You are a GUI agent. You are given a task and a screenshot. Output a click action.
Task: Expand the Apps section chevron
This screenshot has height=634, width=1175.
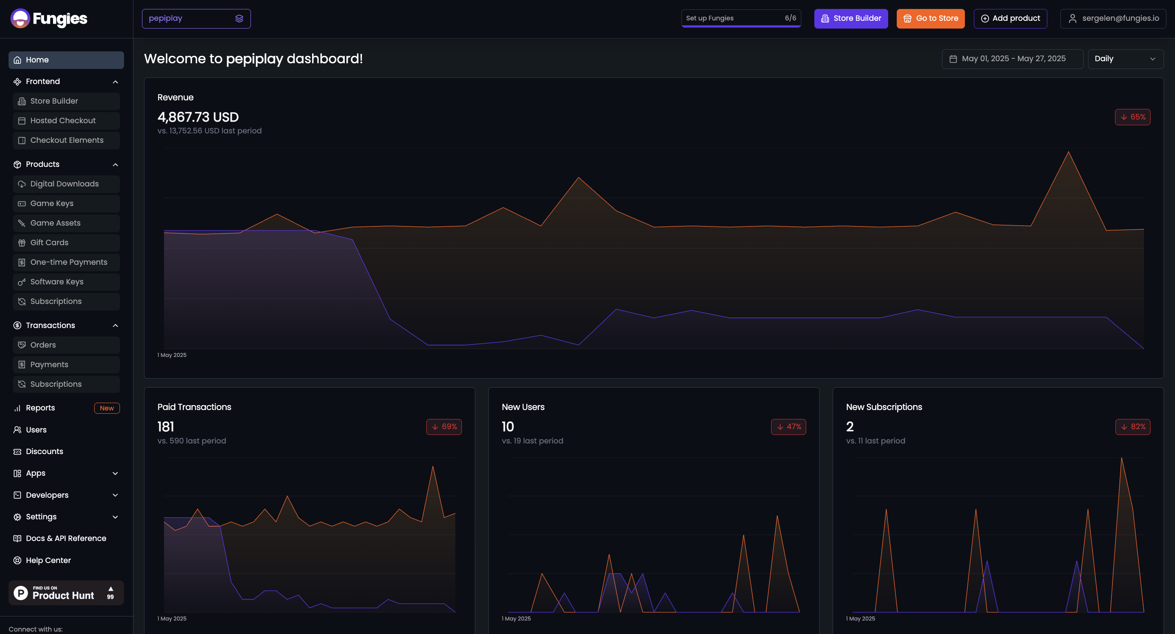tap(115, 473)
